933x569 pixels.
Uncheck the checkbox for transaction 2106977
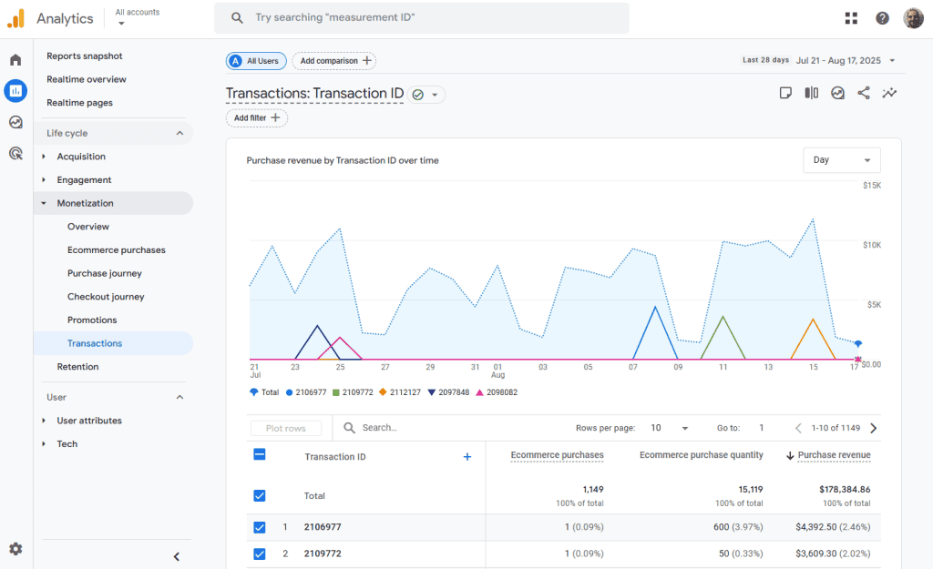click(x=260, y=527)
